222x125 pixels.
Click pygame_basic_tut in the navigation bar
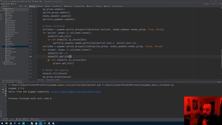coord(5,4)
